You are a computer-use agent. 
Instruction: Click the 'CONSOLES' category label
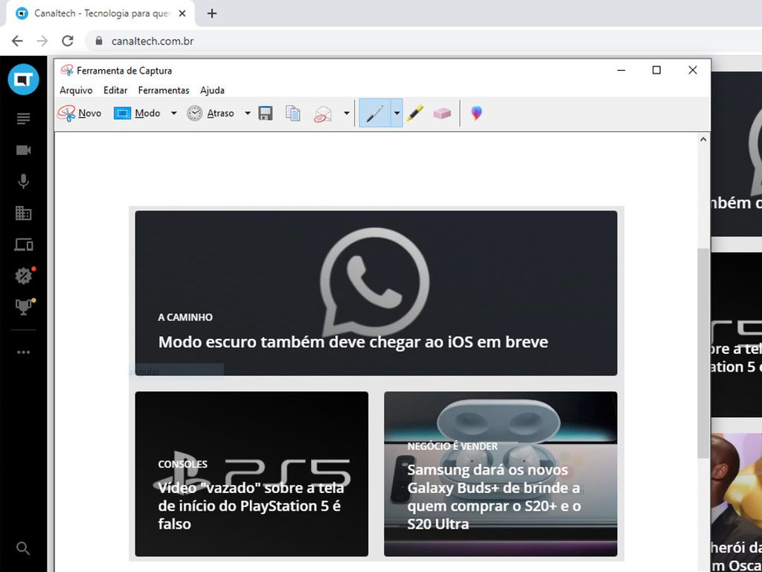[183, 464]
